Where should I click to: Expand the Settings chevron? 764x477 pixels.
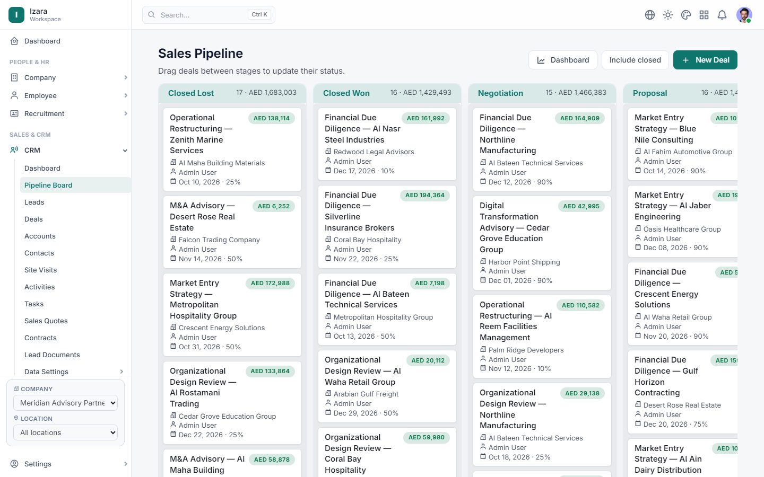point(126,464)
